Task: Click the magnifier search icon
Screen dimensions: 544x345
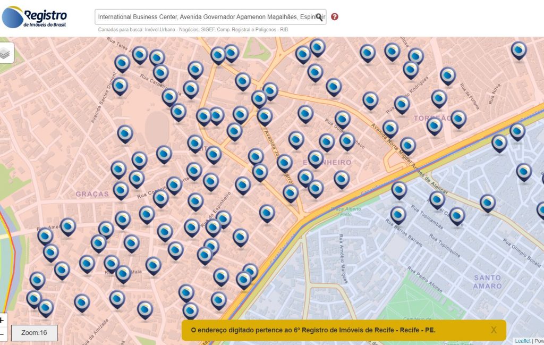Action: pyautogui.click(x=319, y=17)
